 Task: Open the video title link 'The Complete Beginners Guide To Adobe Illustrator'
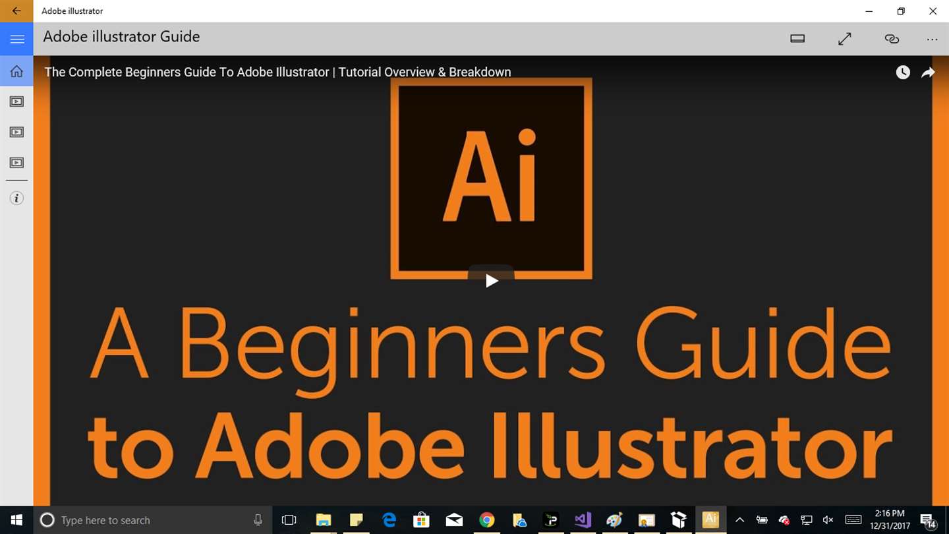(277, 73)
